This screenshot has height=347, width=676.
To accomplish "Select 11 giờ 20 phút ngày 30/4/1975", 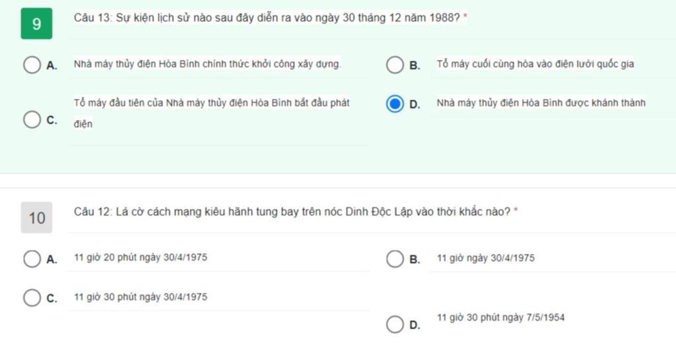I will tap(32, 259).
